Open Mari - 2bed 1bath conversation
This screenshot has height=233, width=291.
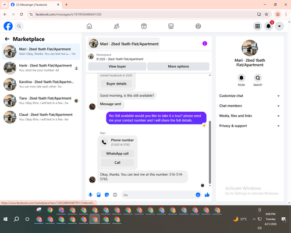coord(41,52)
